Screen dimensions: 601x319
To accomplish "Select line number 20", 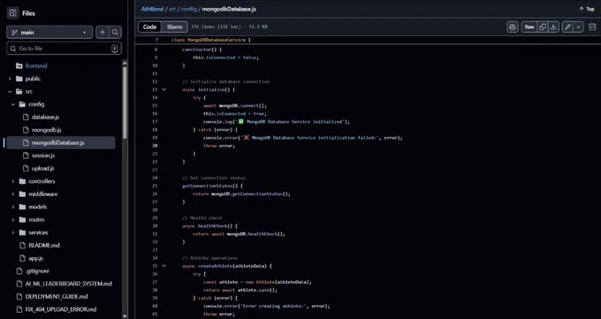I will point(155,146).
